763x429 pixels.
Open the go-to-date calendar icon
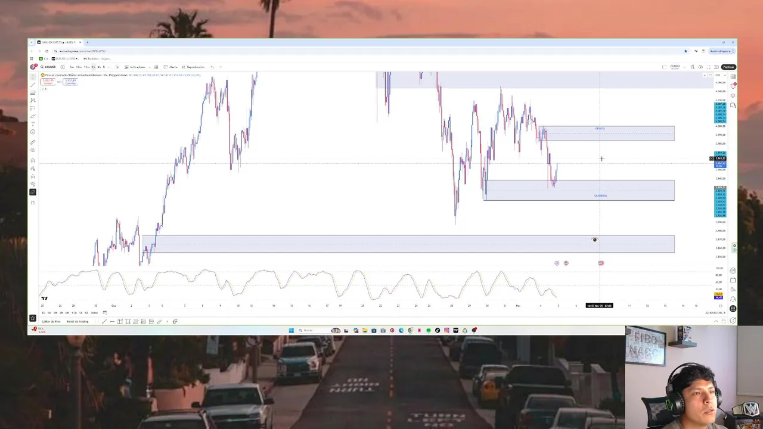coord(105,313)
